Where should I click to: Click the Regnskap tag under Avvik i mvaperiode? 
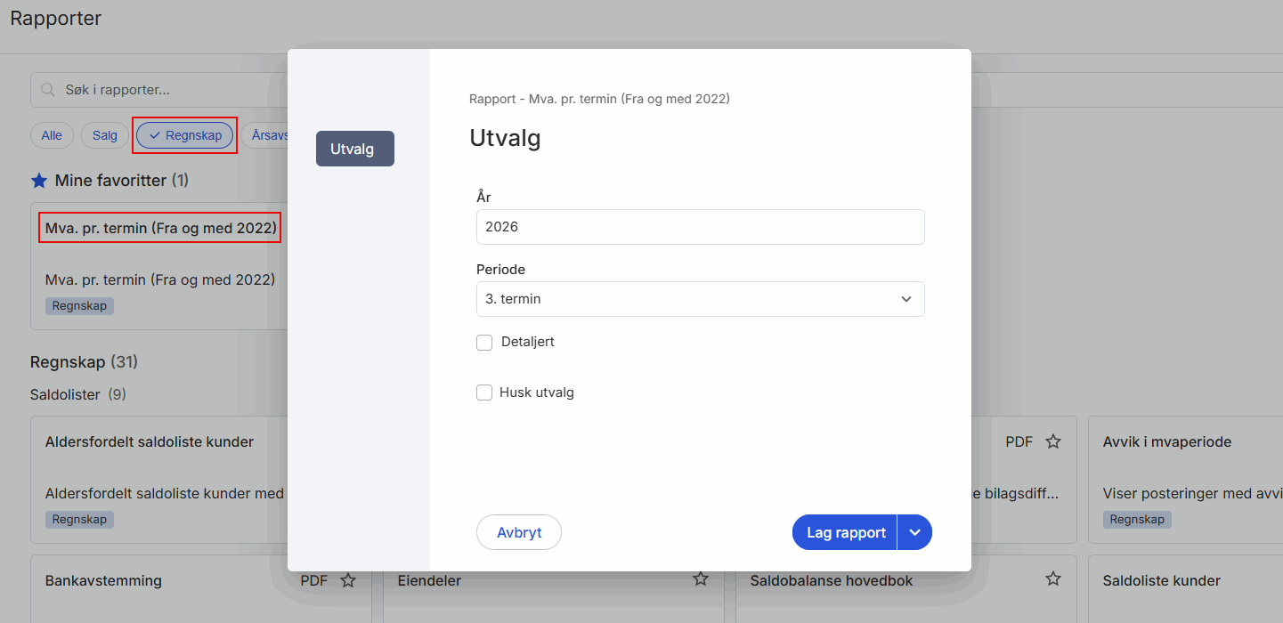(x=1137, y=519)
